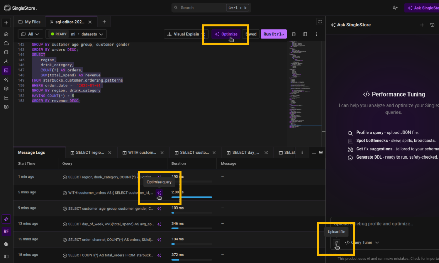The width and height of the screenshot is (439, 263).
Task: Add a new editor tab with the plus
Action: pos(104,22)
